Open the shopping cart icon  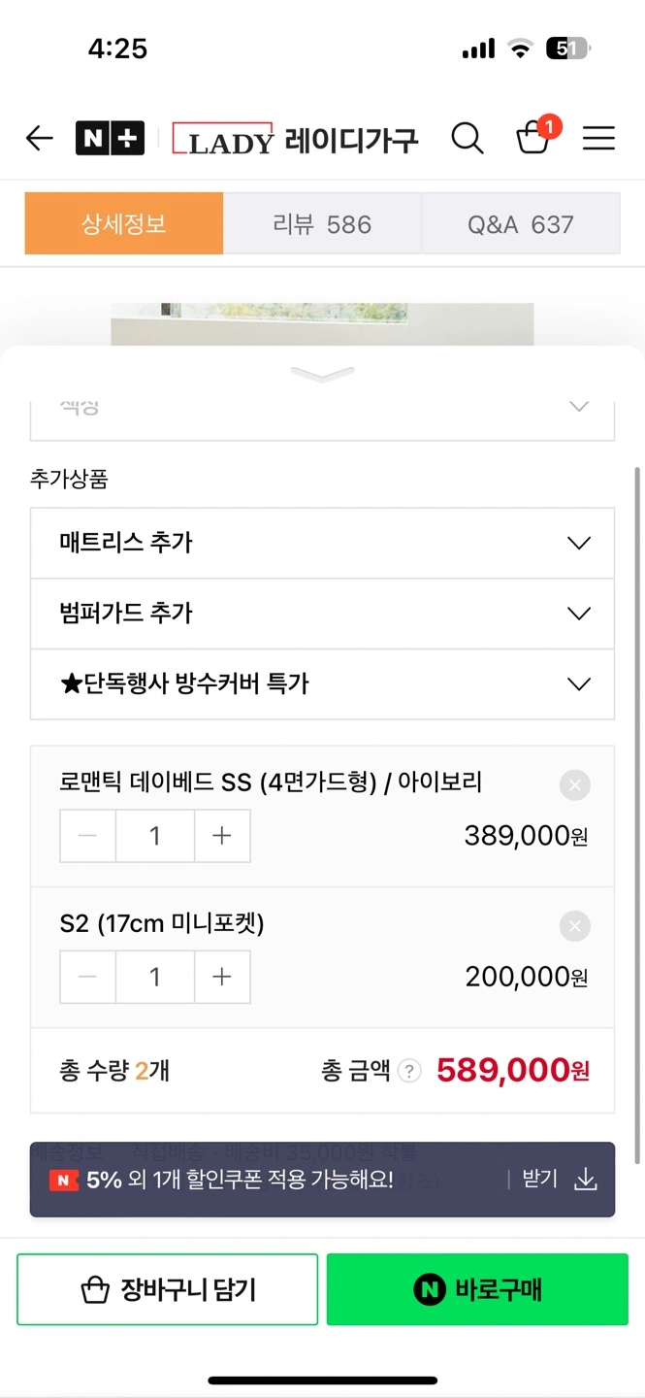pyautogui.click(x=533, y=138)
